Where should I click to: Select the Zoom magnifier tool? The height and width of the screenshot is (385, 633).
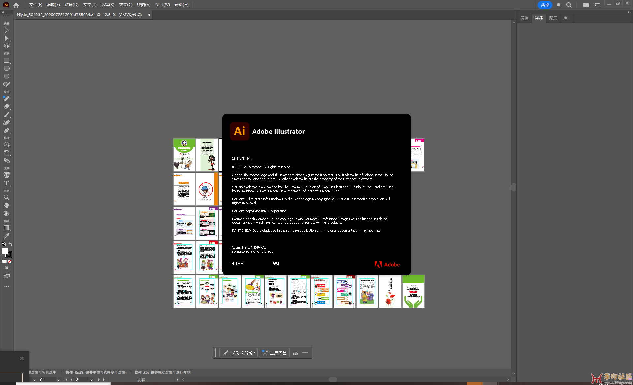tap(7, 197)
